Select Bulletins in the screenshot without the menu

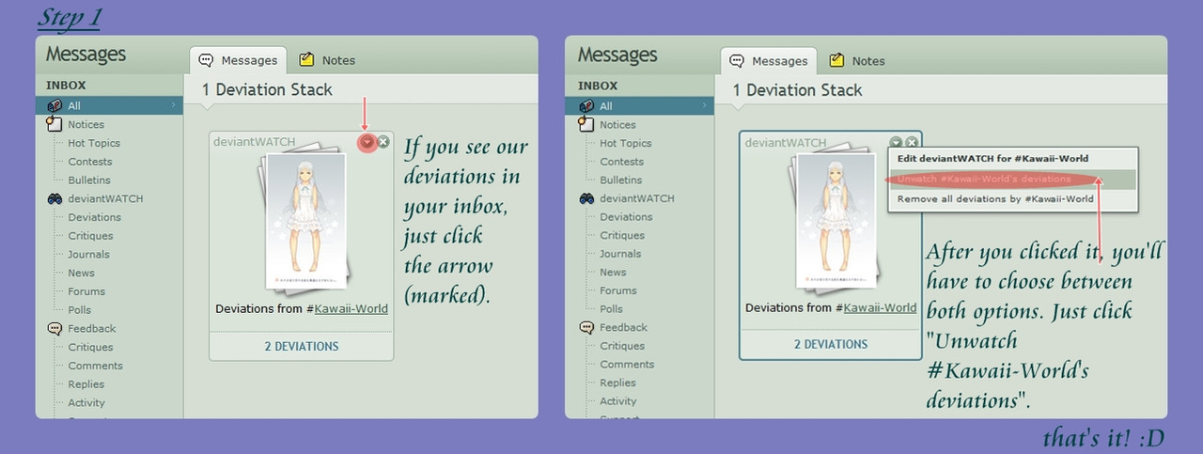(x=89, y=180)
